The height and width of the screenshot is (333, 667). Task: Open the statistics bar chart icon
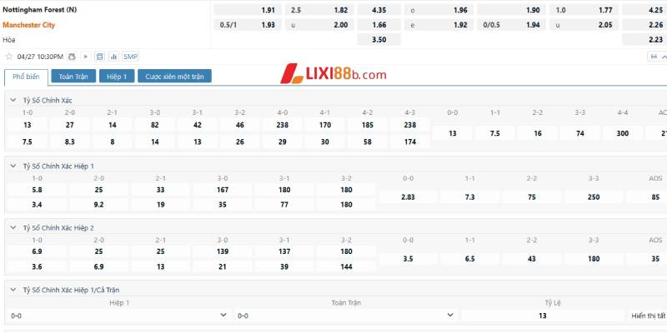point(114,57)
